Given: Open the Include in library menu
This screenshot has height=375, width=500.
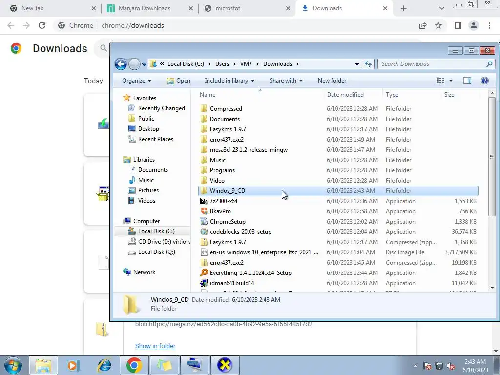Looking at the screenshot, I should (x=229, y=81).
